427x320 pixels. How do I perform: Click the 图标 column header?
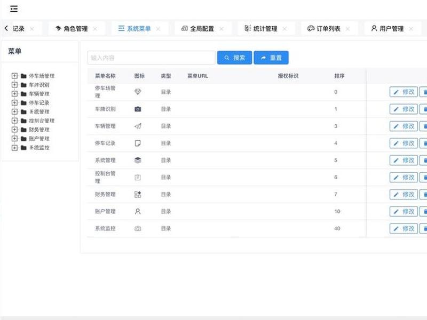[139, 76]
